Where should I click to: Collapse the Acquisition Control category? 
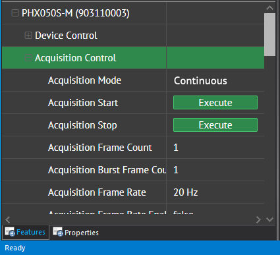point(28,58)
